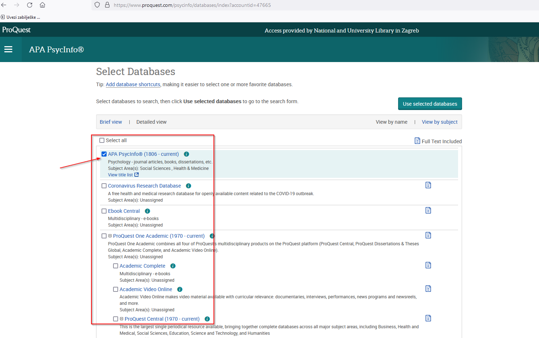Check the Coronavirus Research Database checkbox

click(104, 186)
